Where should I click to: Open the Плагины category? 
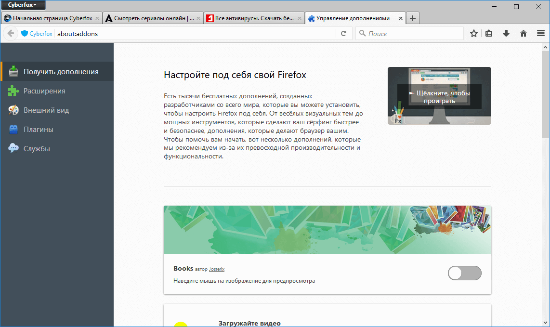point(57,130)
